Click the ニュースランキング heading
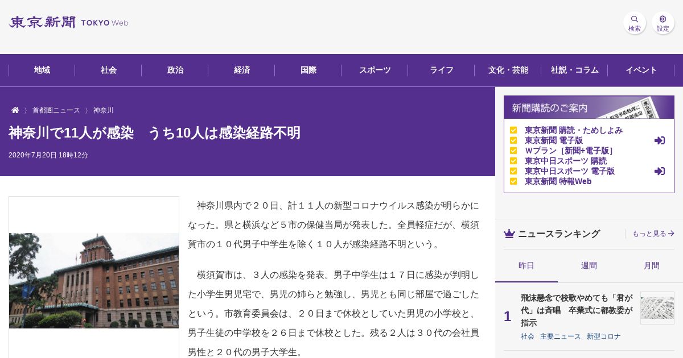Image resolution: width=683 pixels, height=358 pixels. click(559, 234)
